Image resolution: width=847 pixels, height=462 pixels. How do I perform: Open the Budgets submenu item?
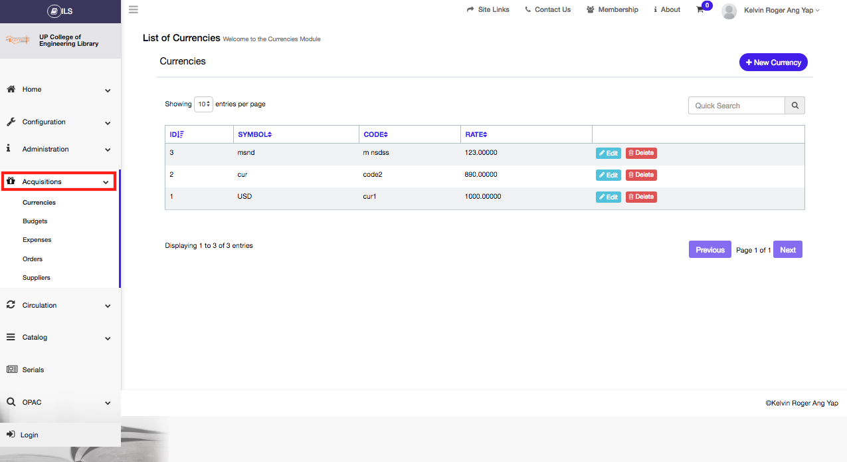(x=35, y=221)
